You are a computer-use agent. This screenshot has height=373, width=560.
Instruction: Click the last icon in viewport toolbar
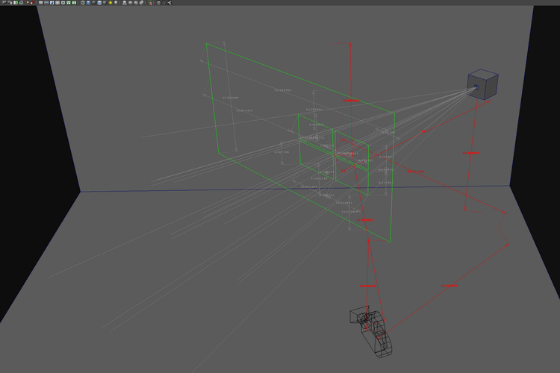coord(170,3)
